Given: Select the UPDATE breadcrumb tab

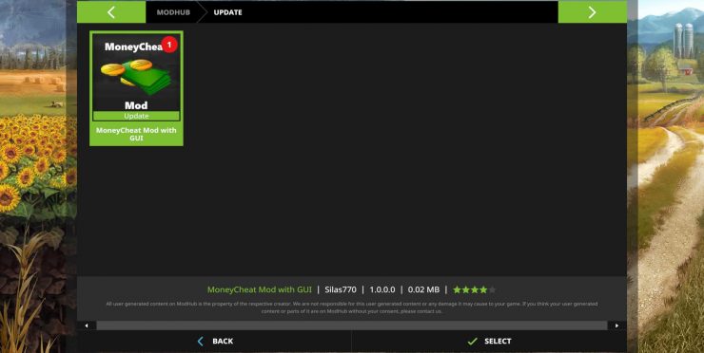Looking at the screenshot, I should 227,12.
